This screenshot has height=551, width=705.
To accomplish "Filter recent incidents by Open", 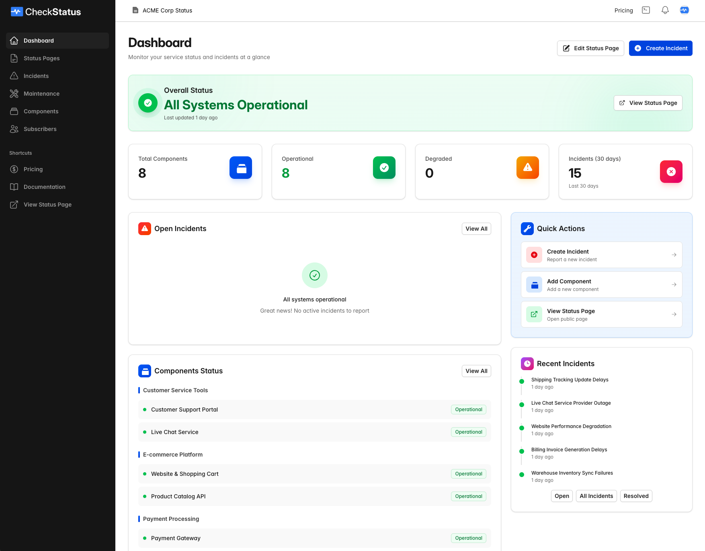I will pos(562,496).
